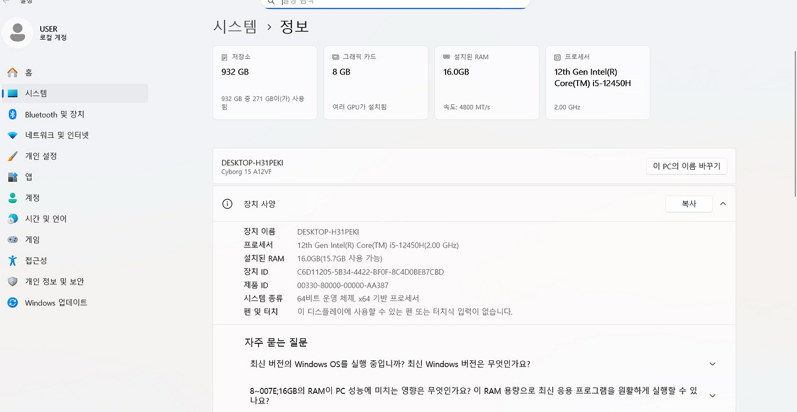
Task: Click the 복사 button for device specs
Action: tap(689, 203)
